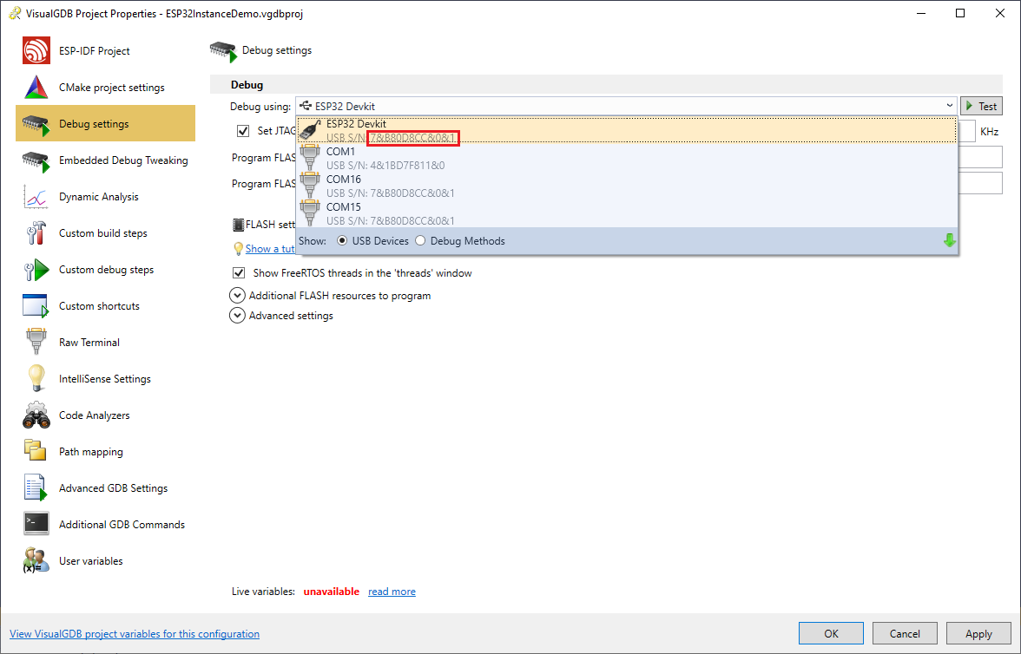Click the COM15 serial port icon
This screenshot has width=1021, height=654.
pyautogui.click(x=310, y=213)
